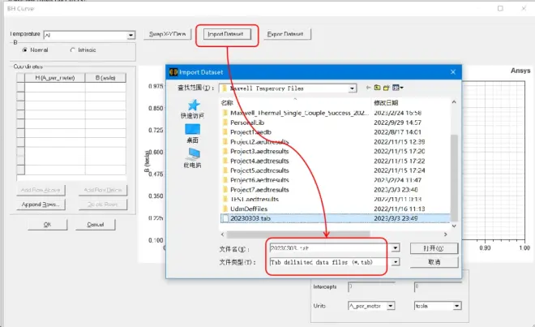Click the file list vertical scrollbar
Screen dimensions: 535x327
pos(454,178)
